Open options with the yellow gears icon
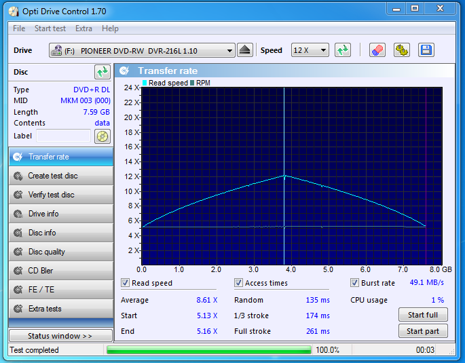 [x=402, y=50]
